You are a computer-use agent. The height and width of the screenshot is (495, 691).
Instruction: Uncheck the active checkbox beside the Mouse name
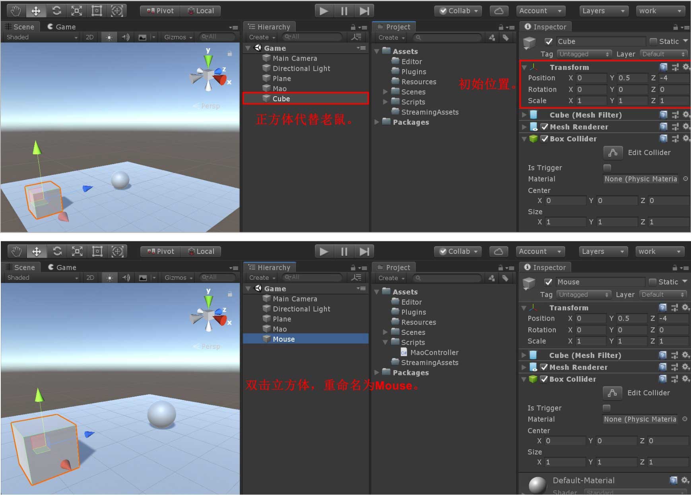point(548,282)
